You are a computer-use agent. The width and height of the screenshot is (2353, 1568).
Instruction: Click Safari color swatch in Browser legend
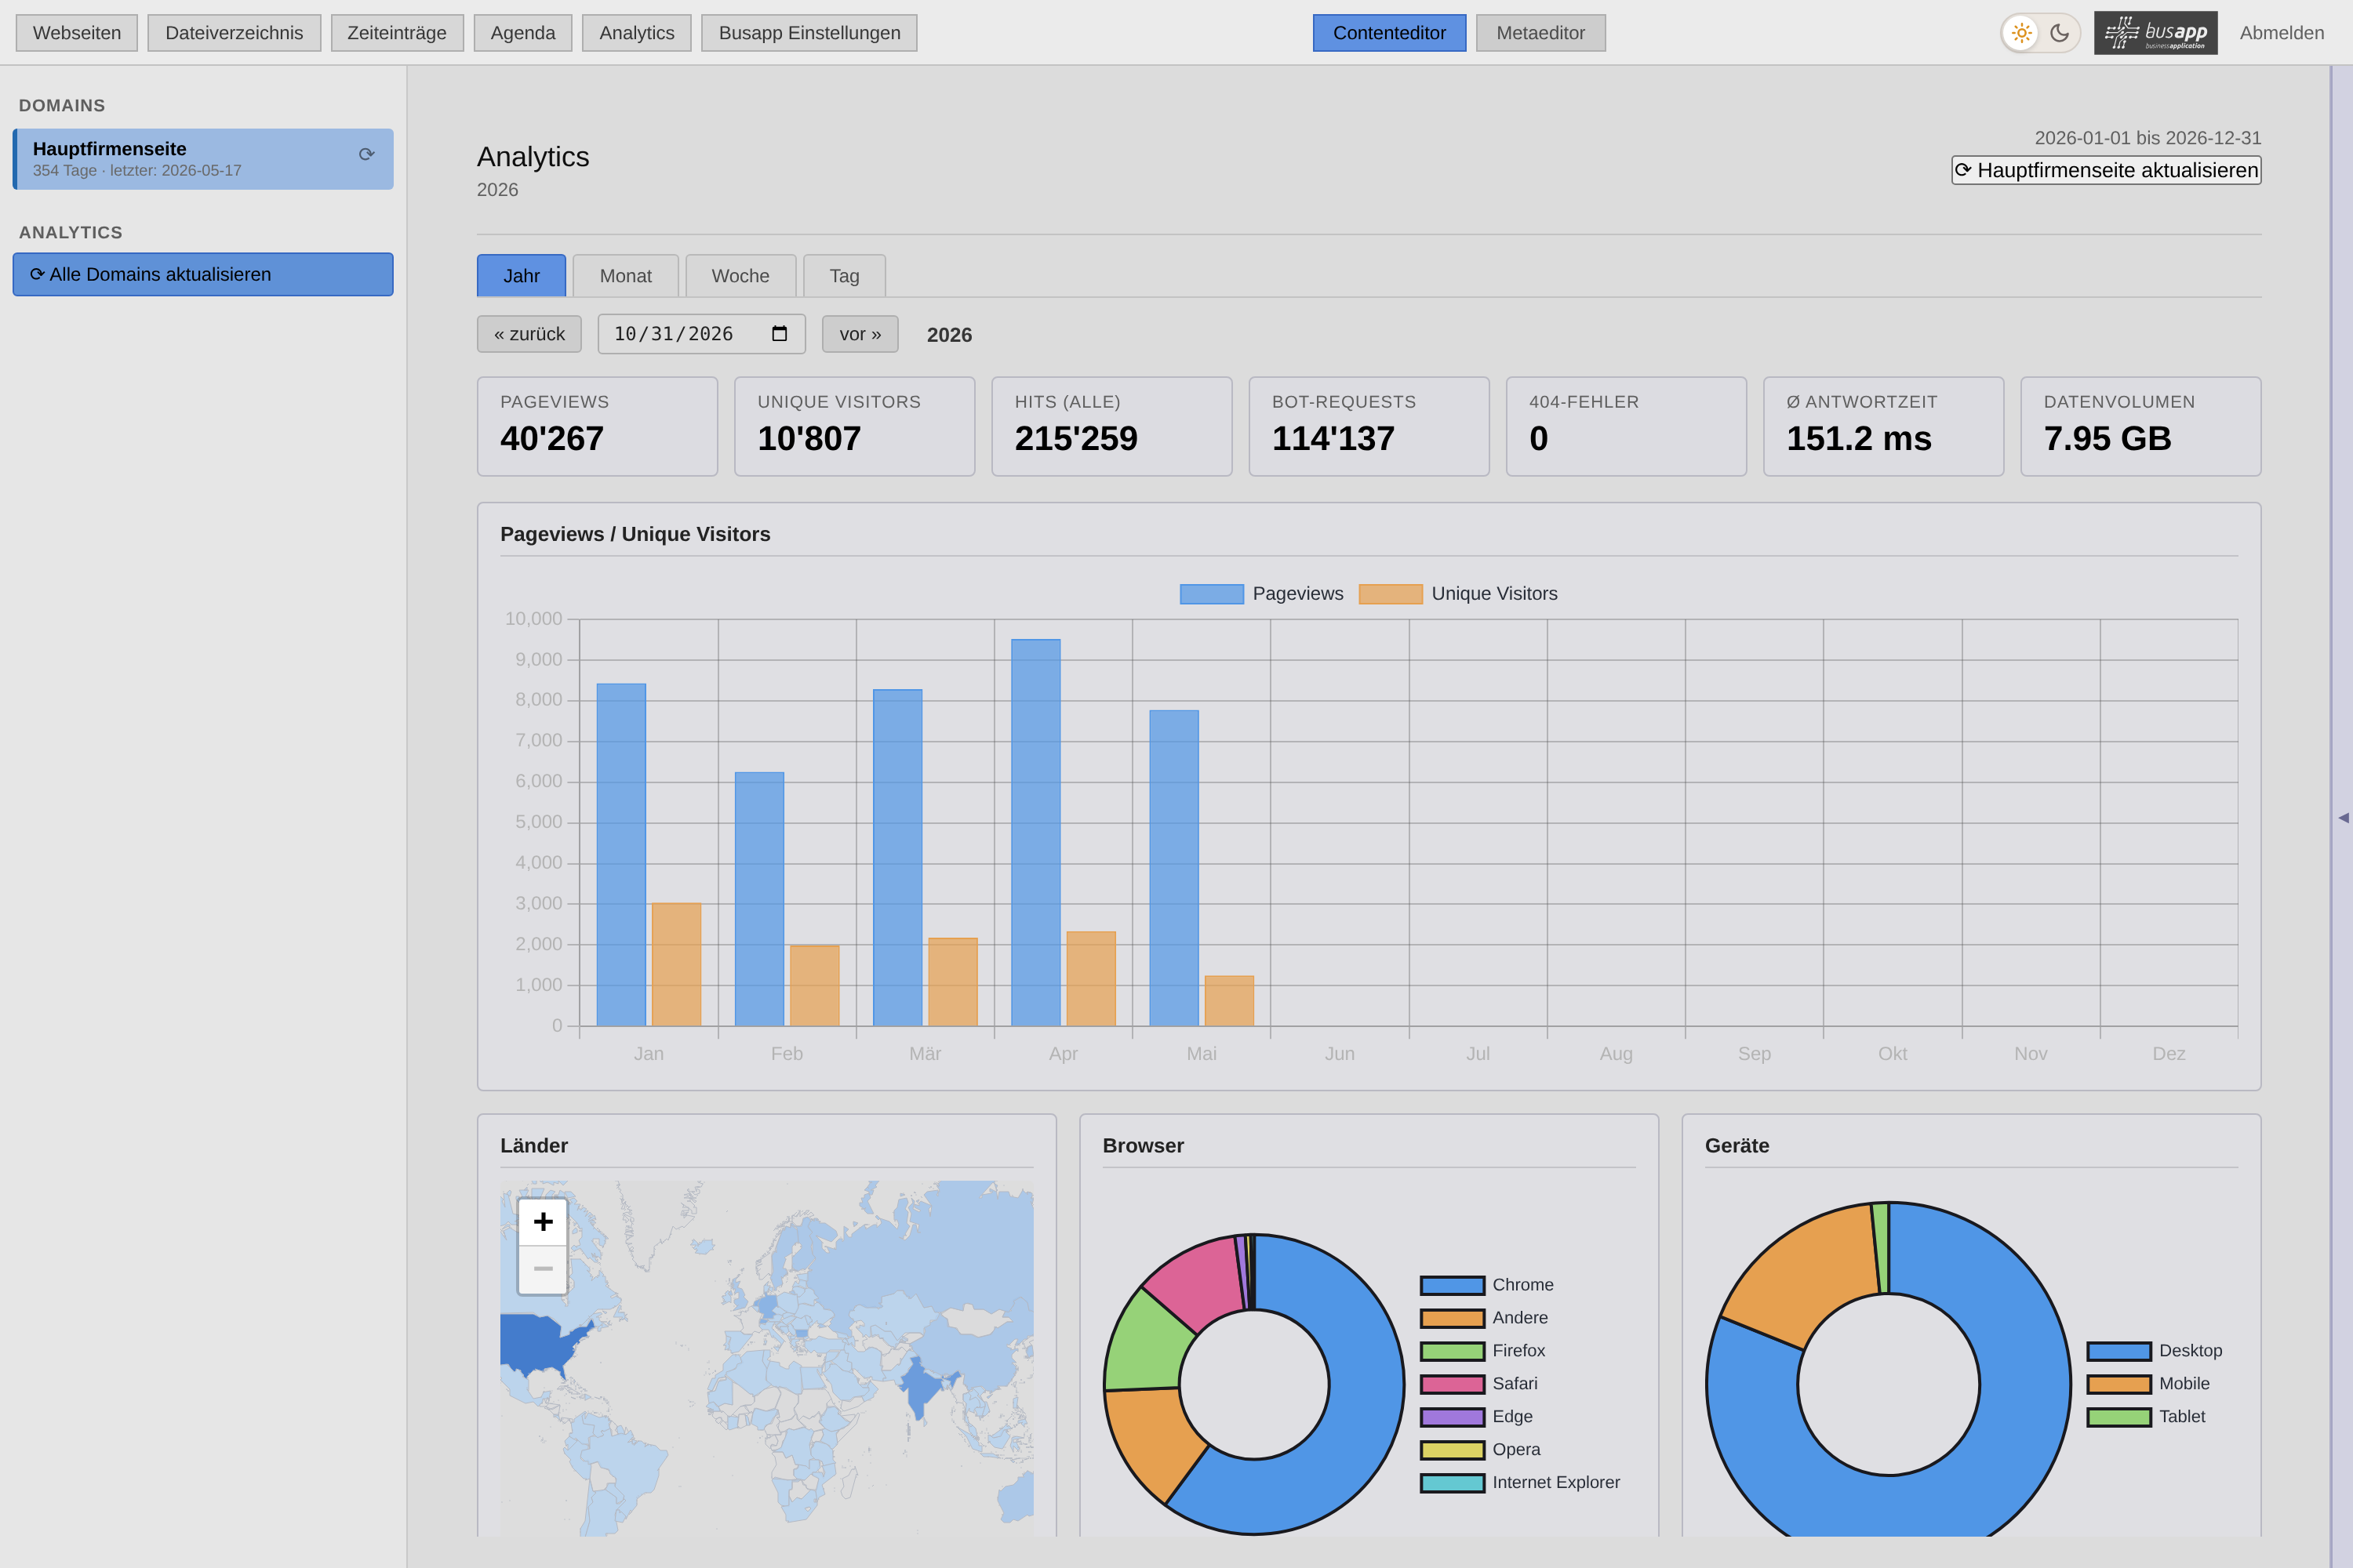[1453, 1384]
